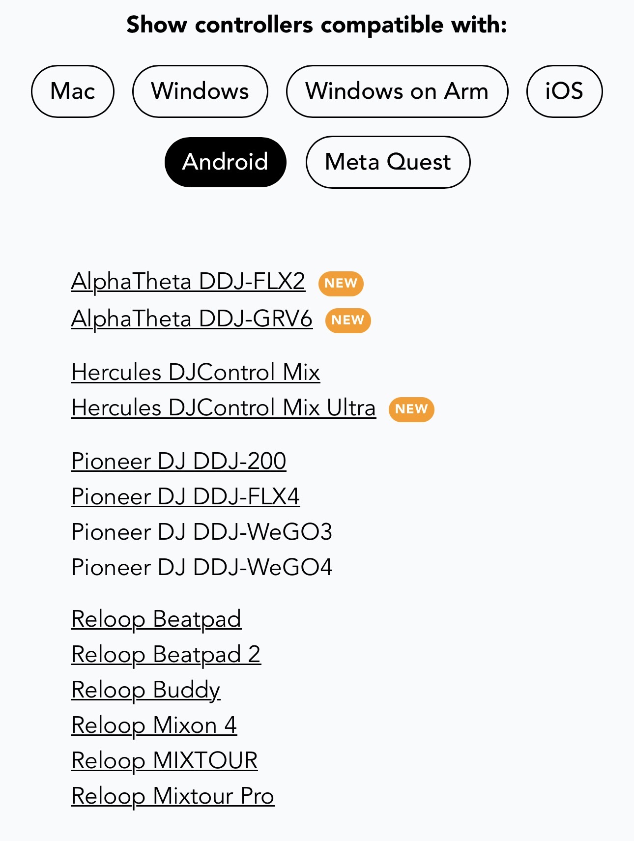634x841 pixels.
Task: Click Reloop Beatpad 2 link
Action: click(x=166, y=655)
